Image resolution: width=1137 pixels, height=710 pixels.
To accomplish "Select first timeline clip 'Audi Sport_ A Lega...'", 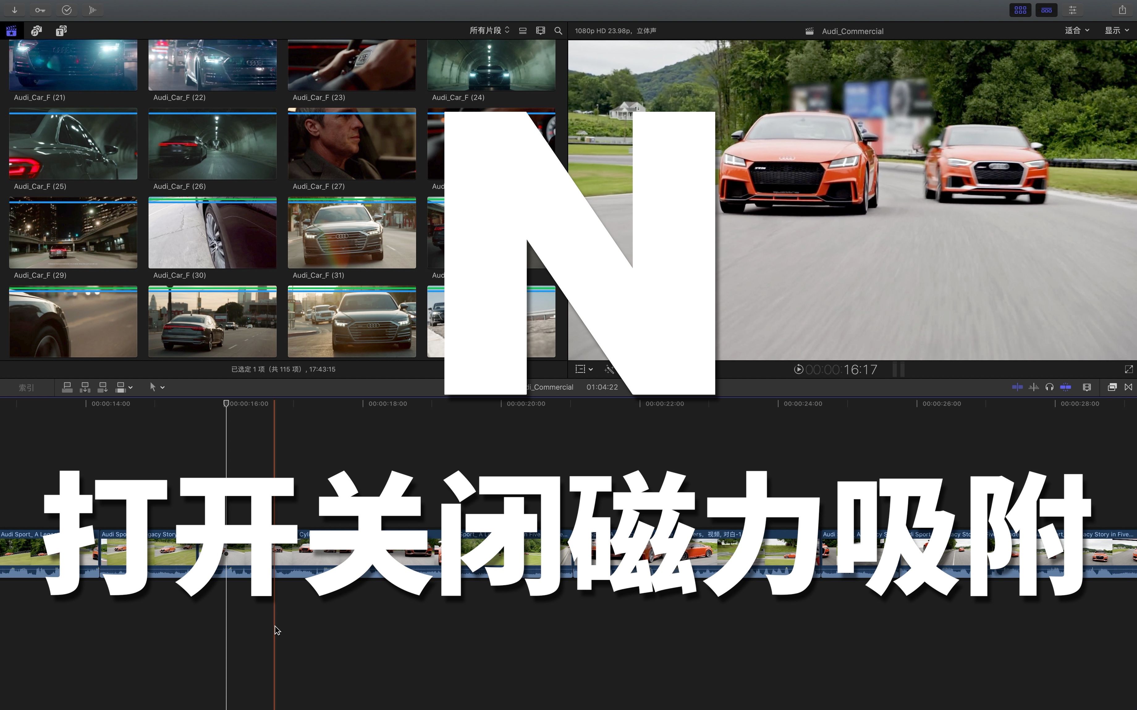I will click(x=49, y=554).
